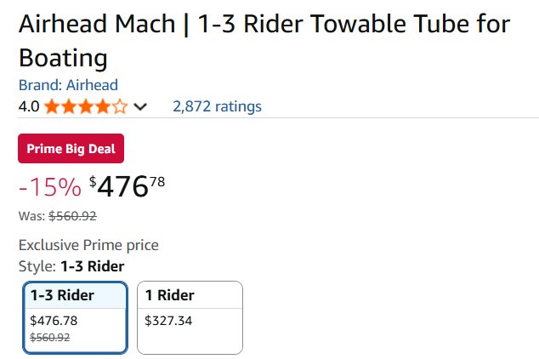Expand the star rating breakdown chevron
The image size is (539, 359).
pyautogui.click(x=140, y=107)
